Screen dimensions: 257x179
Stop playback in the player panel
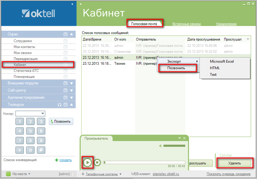98,162
